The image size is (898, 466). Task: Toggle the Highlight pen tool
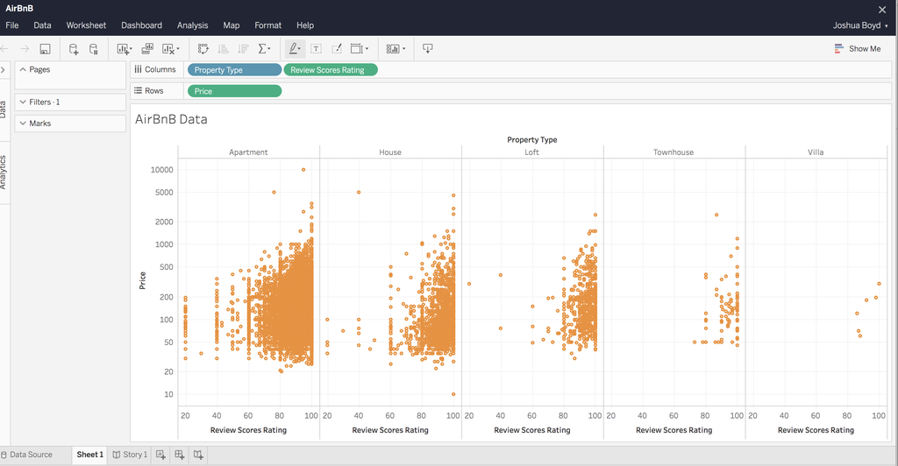pyautogui.click(x=294, y=49)
